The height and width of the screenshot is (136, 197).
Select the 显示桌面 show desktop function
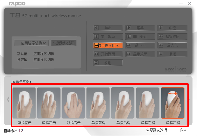tap(140, 54)
